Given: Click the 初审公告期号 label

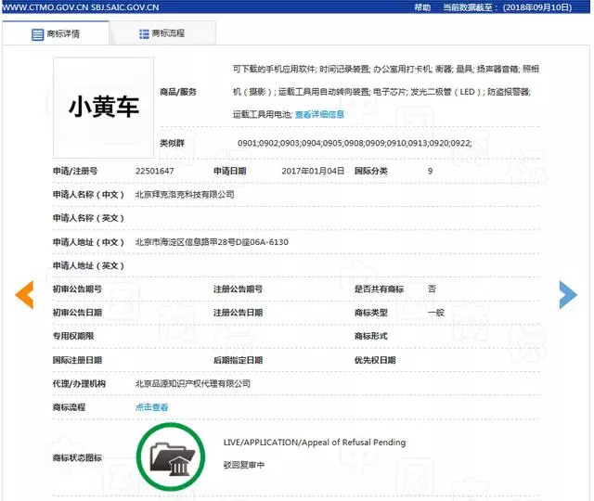Looking at the screenshot, I should coord(77,289).
